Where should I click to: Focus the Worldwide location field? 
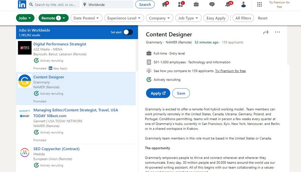(x=107, y=5)
